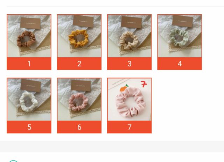
Task: Pick the white scrunchie photo
Action: click(x=29, y=100)
